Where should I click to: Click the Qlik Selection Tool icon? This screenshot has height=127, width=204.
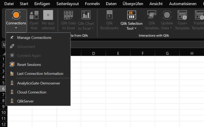point(132,15)
